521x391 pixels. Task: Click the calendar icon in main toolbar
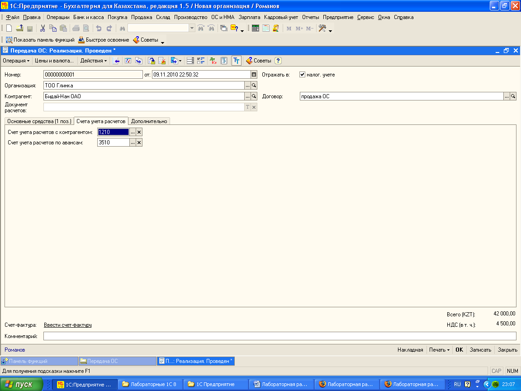(265, 28)
